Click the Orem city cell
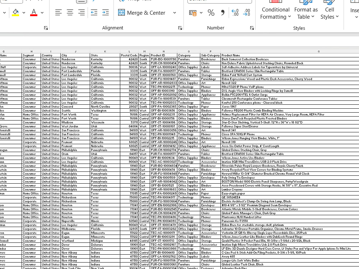 [75, 154]
